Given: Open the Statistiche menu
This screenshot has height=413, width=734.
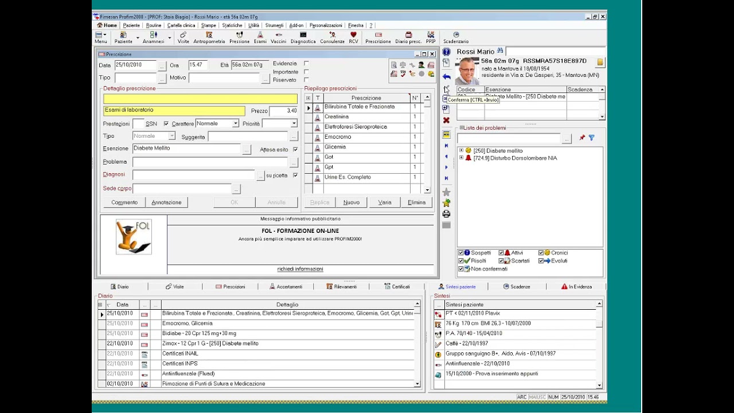Looking at the screenshot, I should (232, 25).
